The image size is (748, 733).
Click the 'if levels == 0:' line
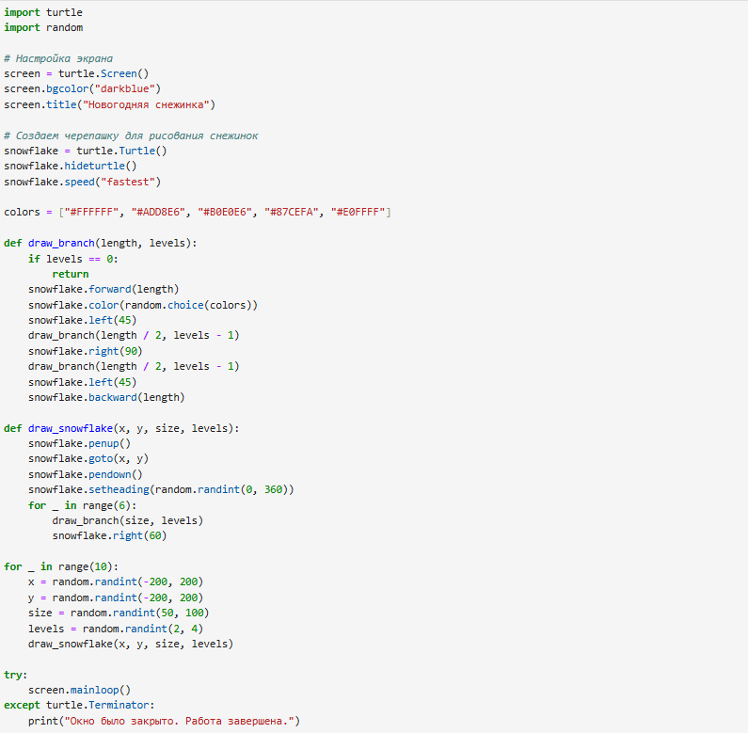73,259
